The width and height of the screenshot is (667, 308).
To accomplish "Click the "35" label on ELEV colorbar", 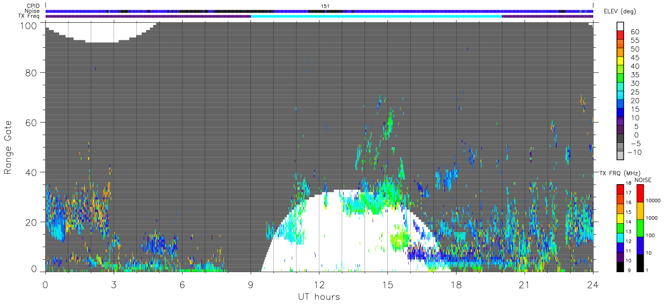I will click(x=634, y=75).
